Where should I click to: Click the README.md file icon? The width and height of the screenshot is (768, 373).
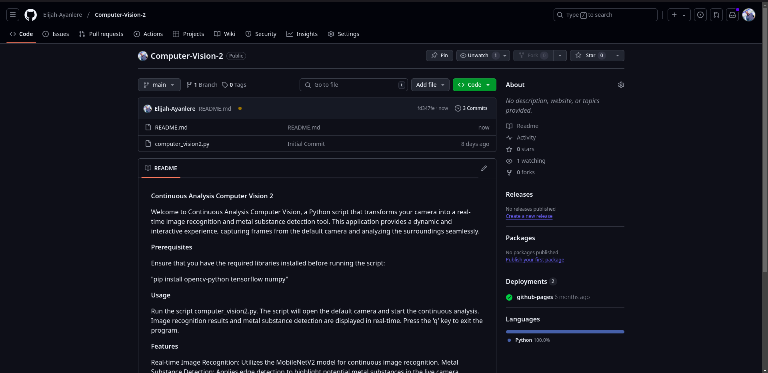click(x=148, y=127)
